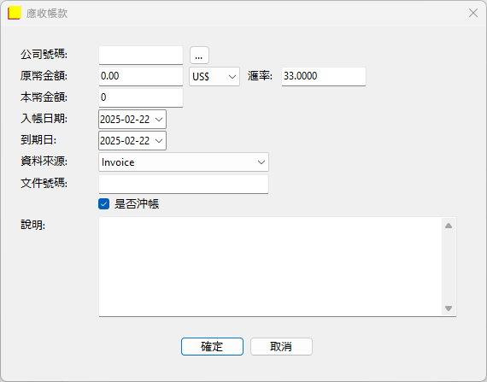
Task: Click the 公司號碼 input field
Action: tap(141, 56)
